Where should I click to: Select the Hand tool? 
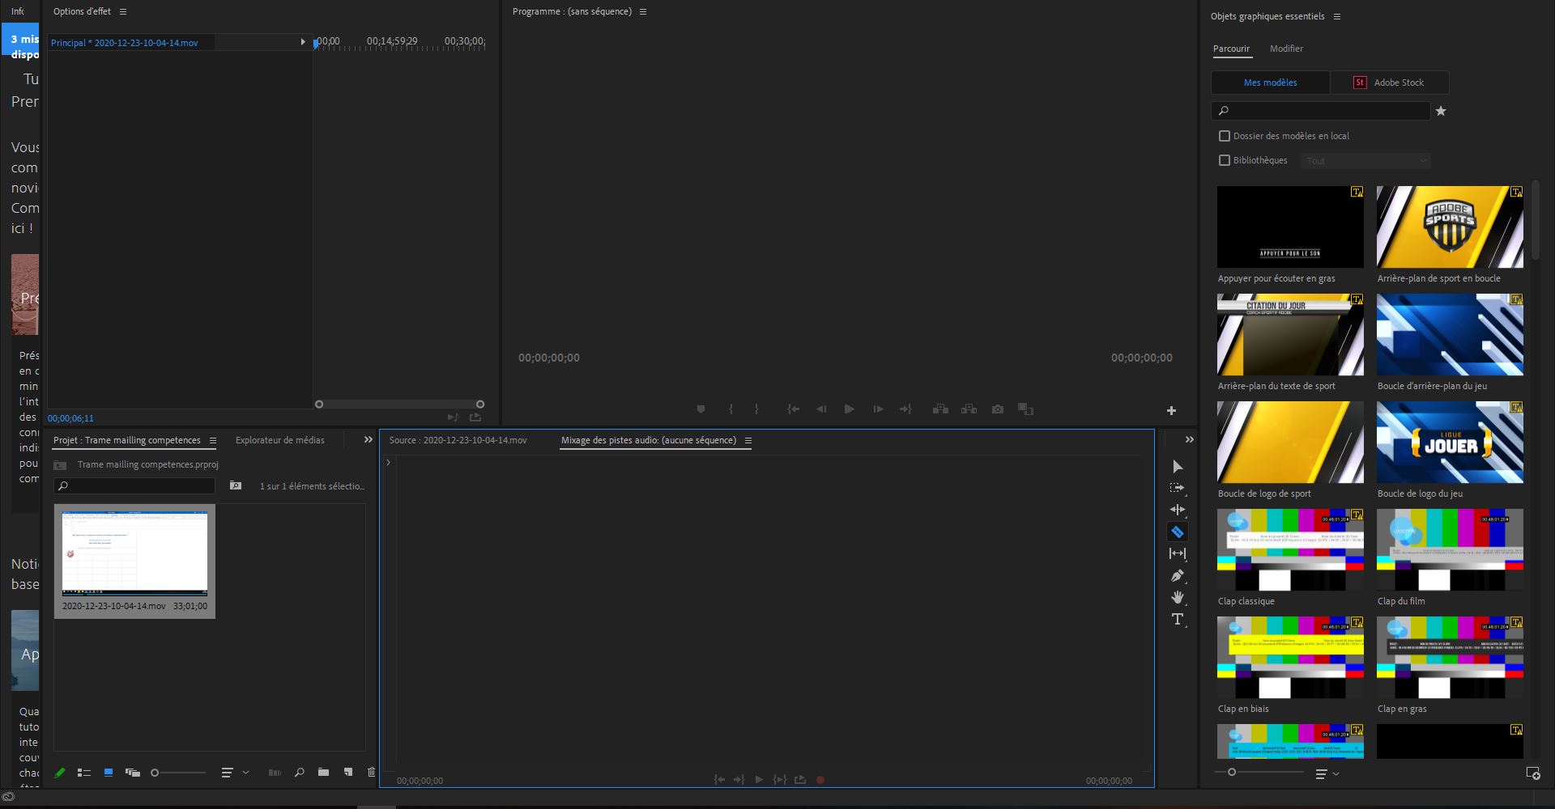pos(1178,598)
